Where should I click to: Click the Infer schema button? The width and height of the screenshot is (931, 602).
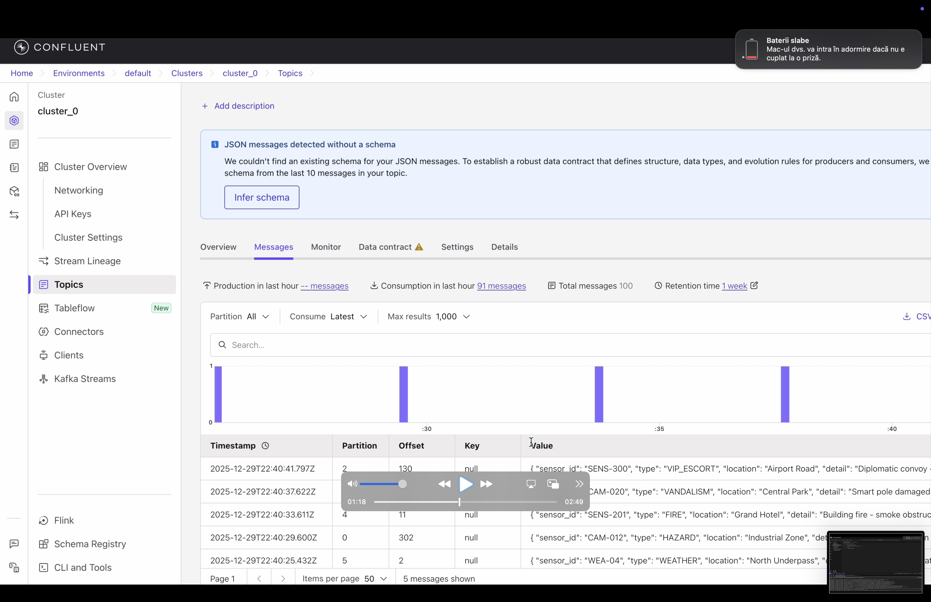point(261,197)
